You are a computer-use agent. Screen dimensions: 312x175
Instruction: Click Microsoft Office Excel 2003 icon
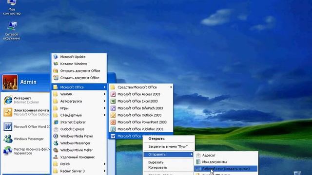point(113,101)
